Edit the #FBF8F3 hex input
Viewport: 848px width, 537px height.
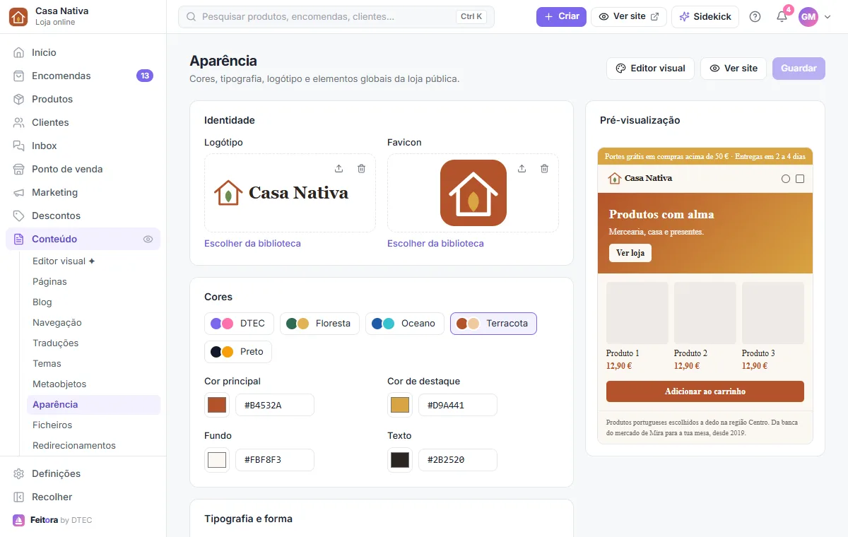275,459
